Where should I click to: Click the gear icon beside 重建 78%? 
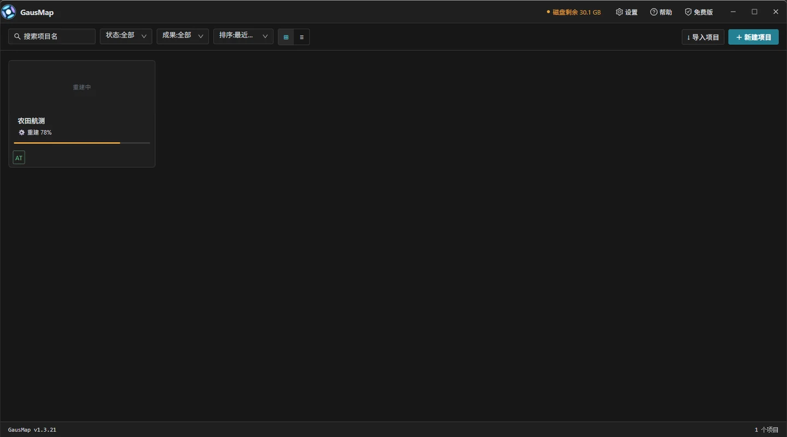pyautogui.click(x=22, y=132)
